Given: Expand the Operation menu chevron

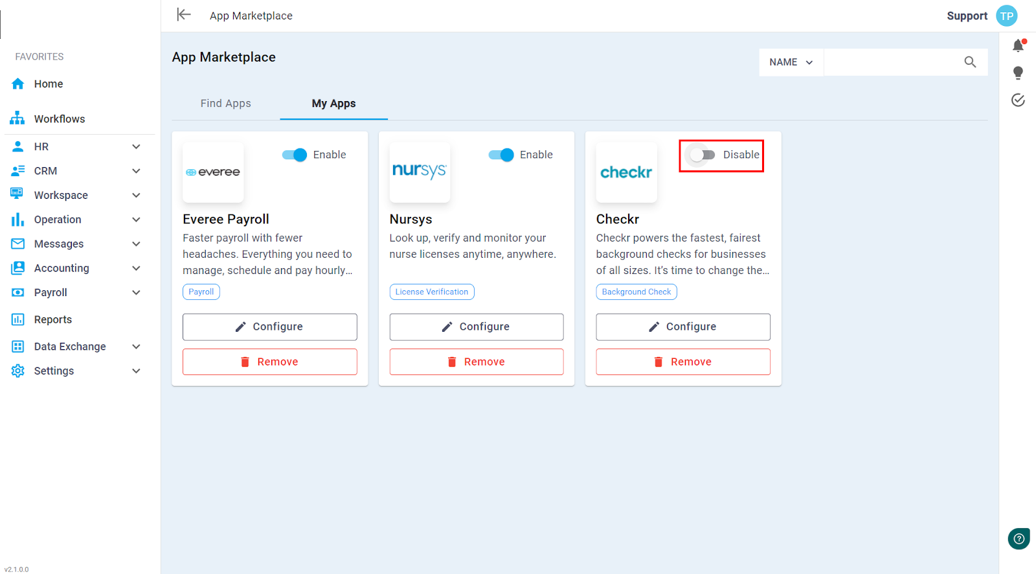Looking at the screenshot, I should [x=136, y=220].
